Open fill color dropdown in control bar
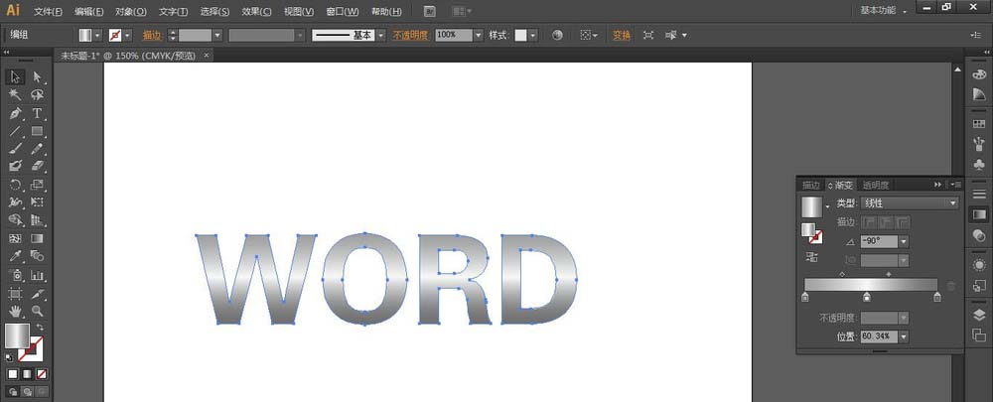The height and width of the screenshot is (402, 993). (x=98, y=36)
